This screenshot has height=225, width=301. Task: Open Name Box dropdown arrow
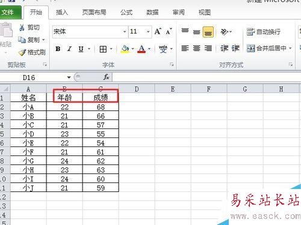(69, 77)
